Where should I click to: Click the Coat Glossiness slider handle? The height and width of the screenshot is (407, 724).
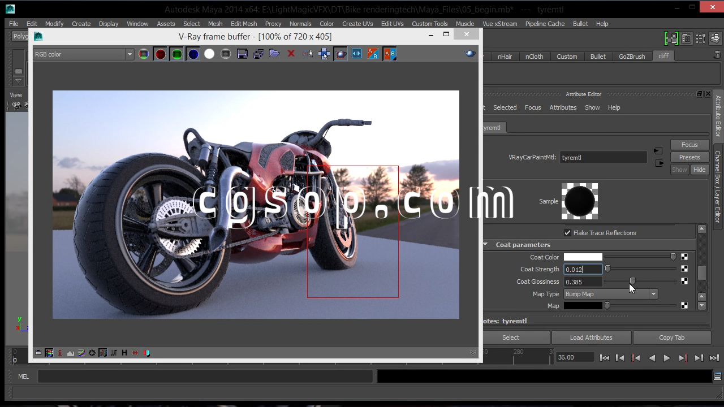point(632,282)
